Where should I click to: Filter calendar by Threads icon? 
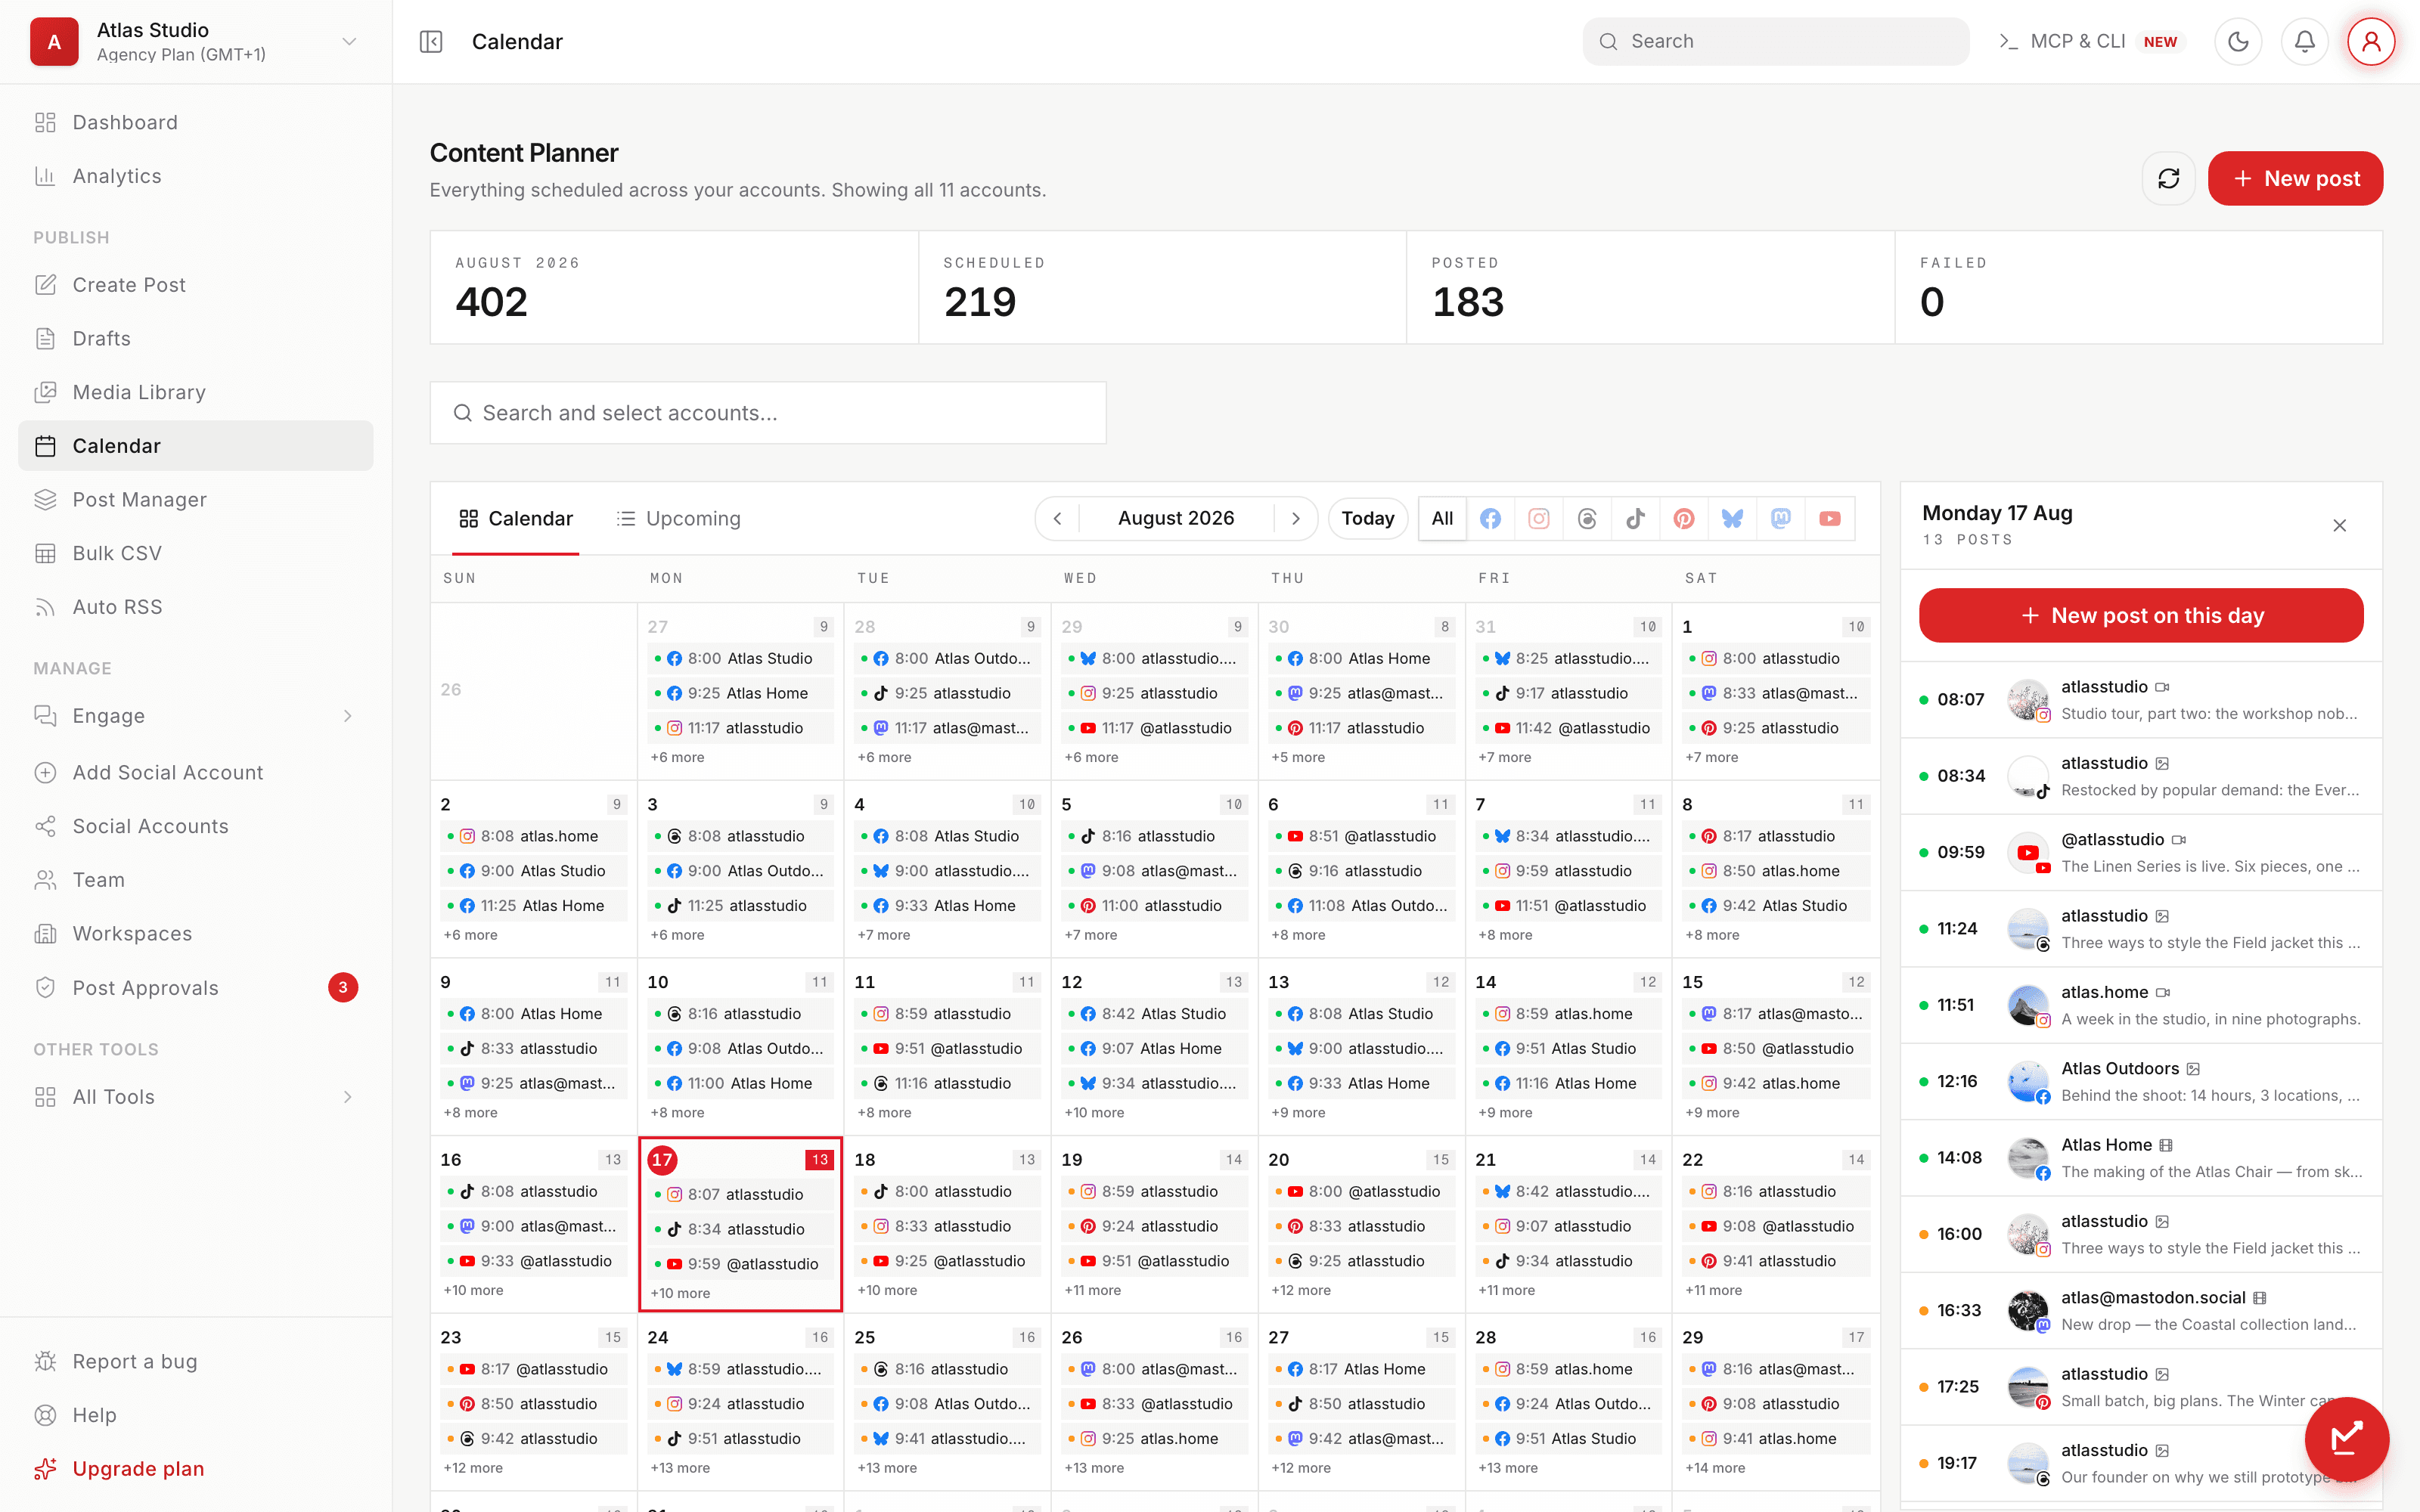1587,518
